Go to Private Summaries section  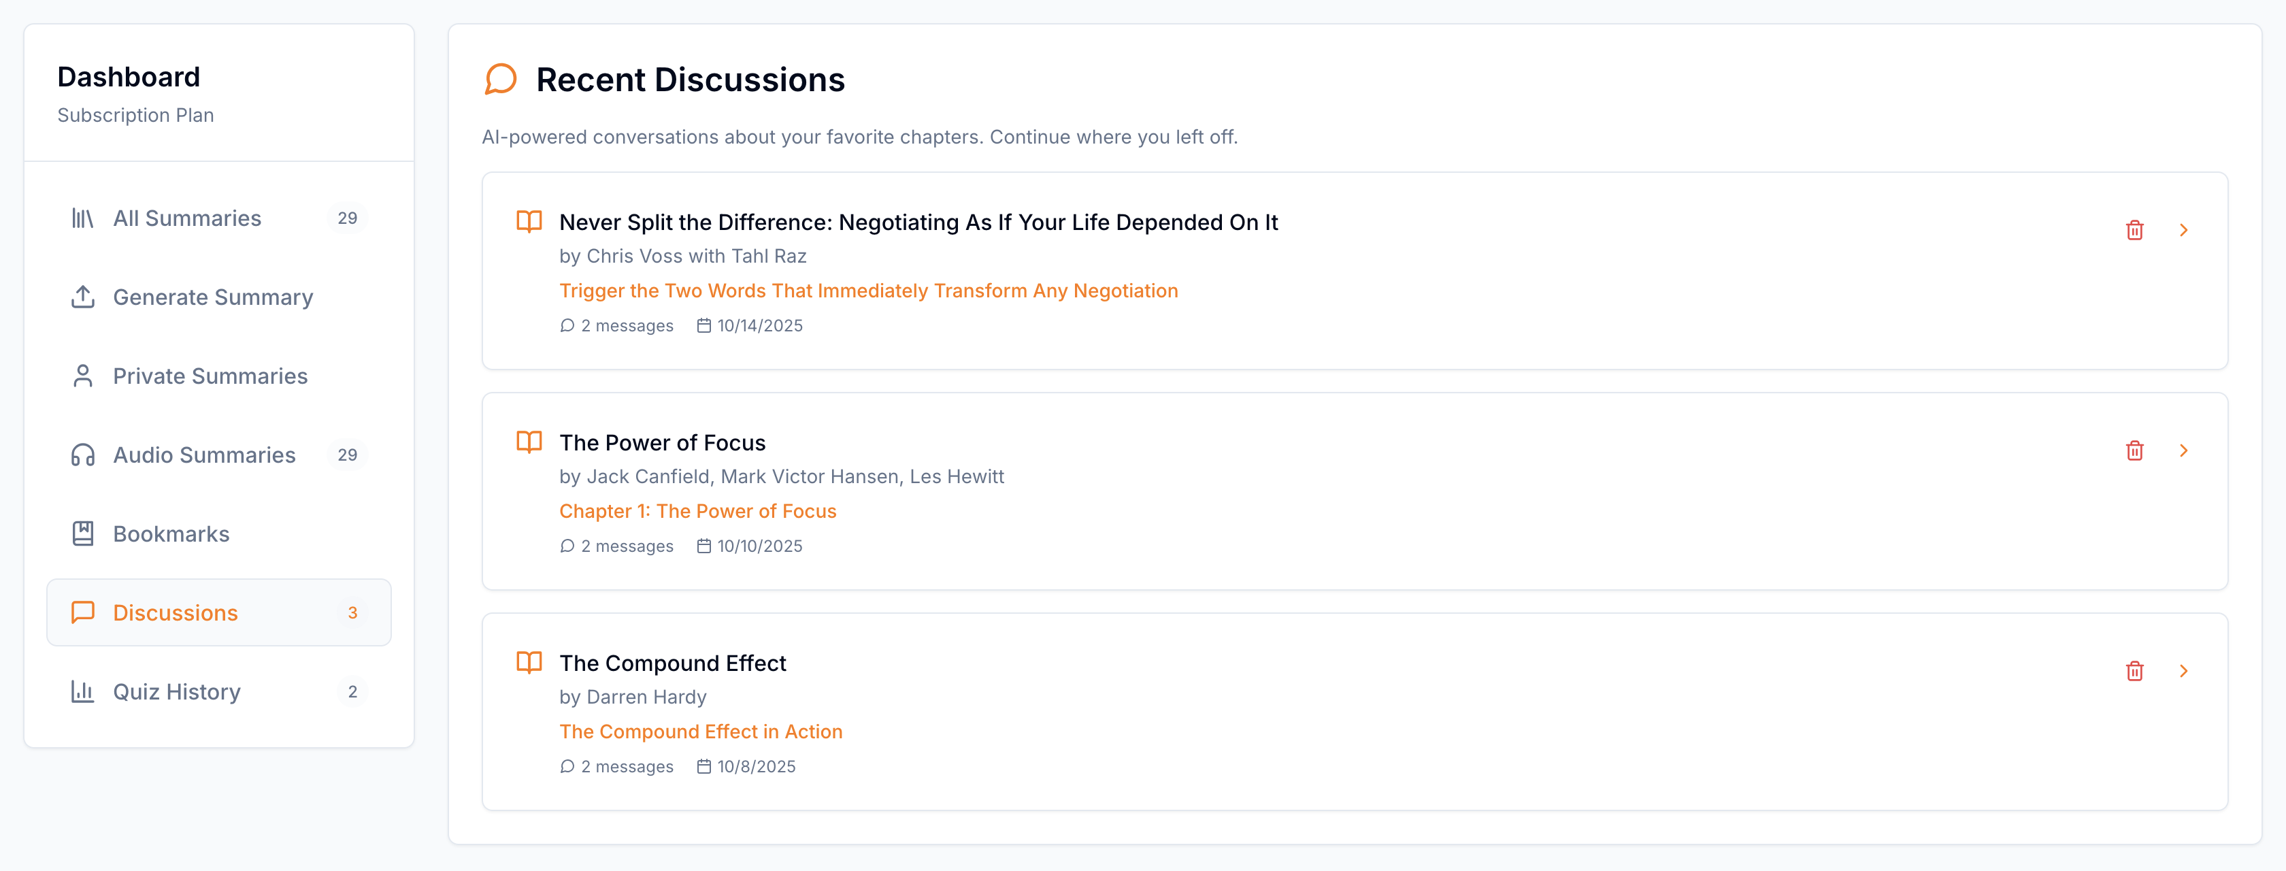210,376
